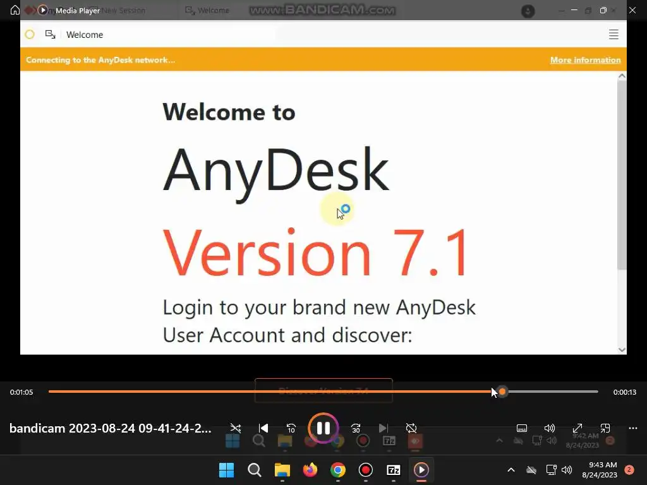
Task: Click the network tray icon
Action: point(551,470)
